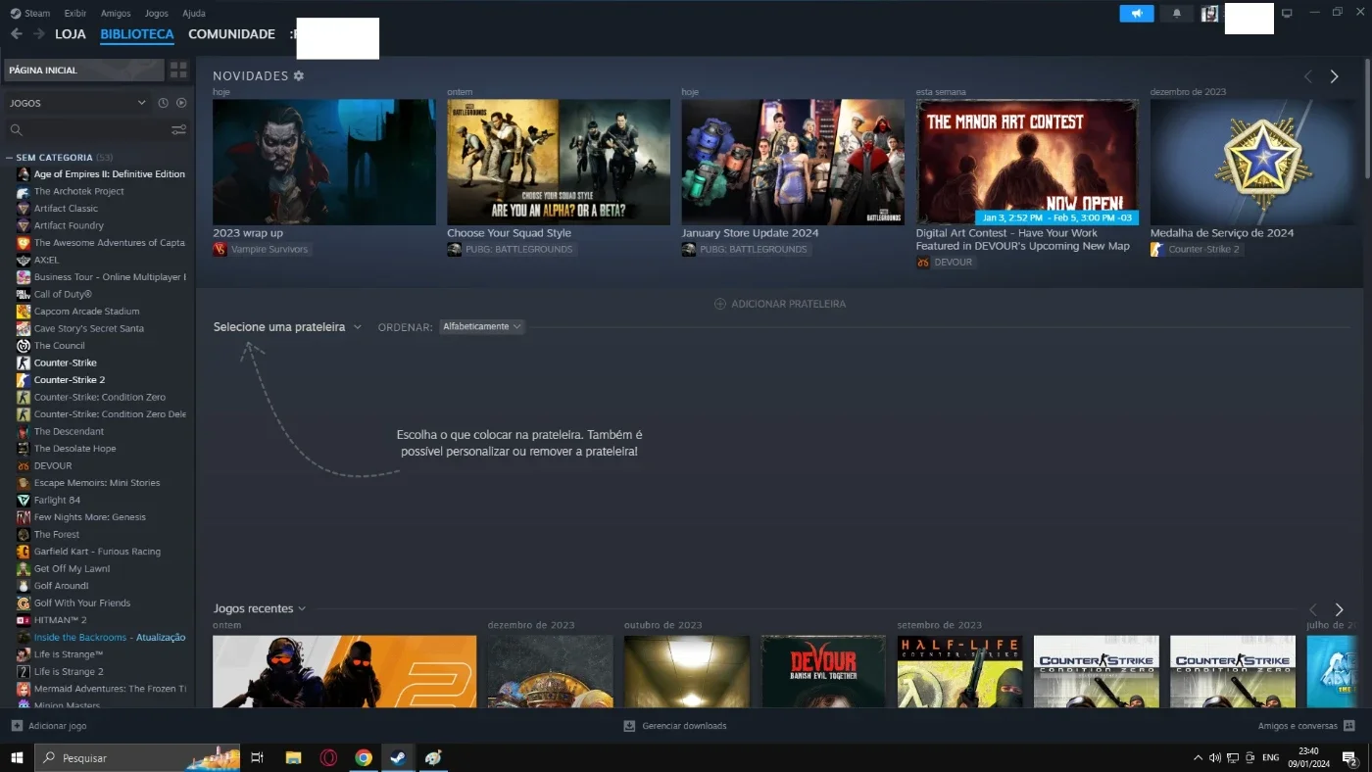Open File Explorer from the taskbar
Screen dimensions: 1372x772
[x=293, y=757]
